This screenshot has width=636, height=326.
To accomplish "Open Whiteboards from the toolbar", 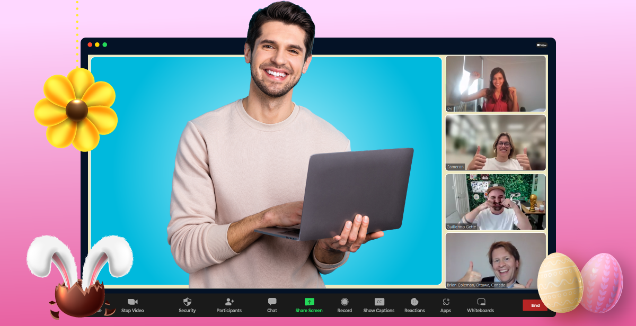I will point(481,305).
